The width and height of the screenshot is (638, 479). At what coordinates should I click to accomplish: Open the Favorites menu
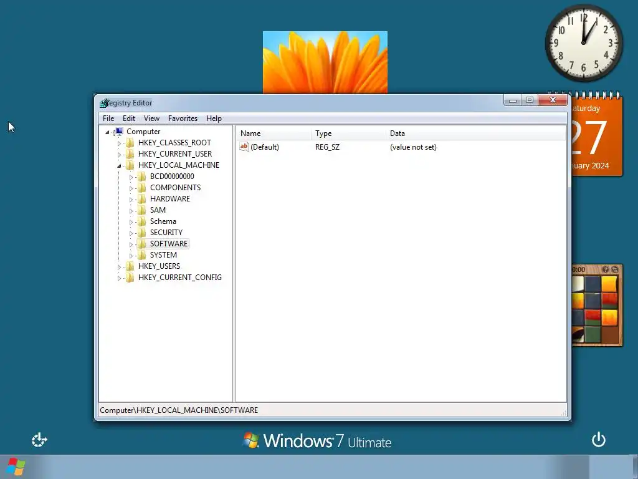coord(183,119)
